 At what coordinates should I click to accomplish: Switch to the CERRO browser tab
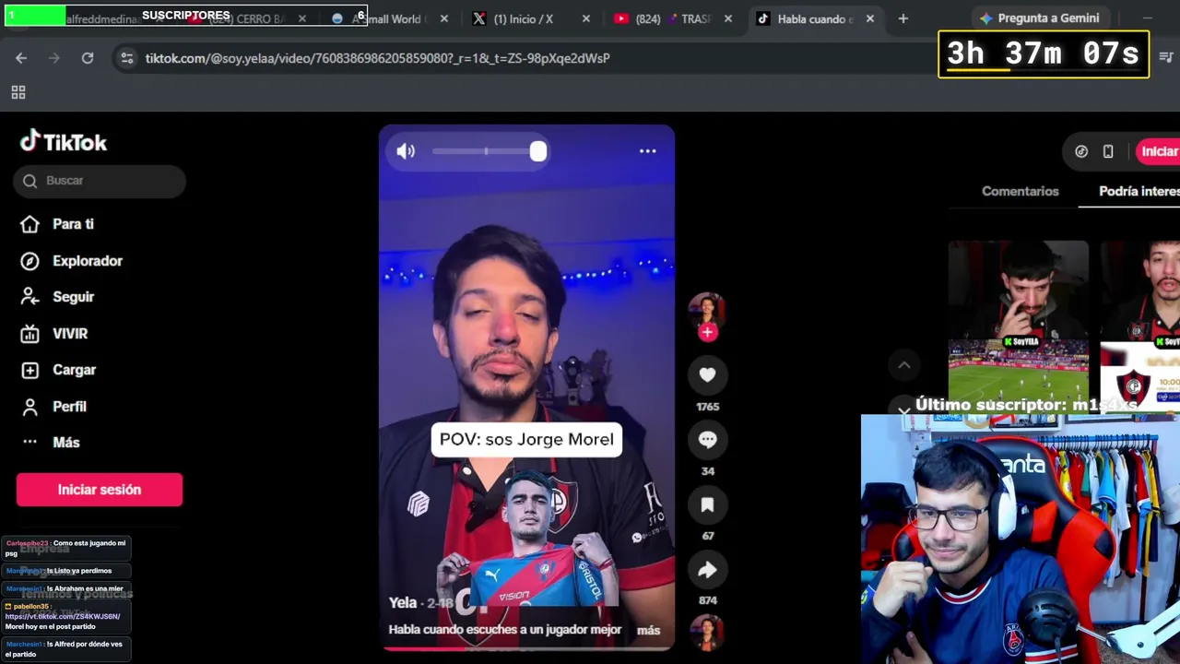pyautogui.click(x=249, y=18)
